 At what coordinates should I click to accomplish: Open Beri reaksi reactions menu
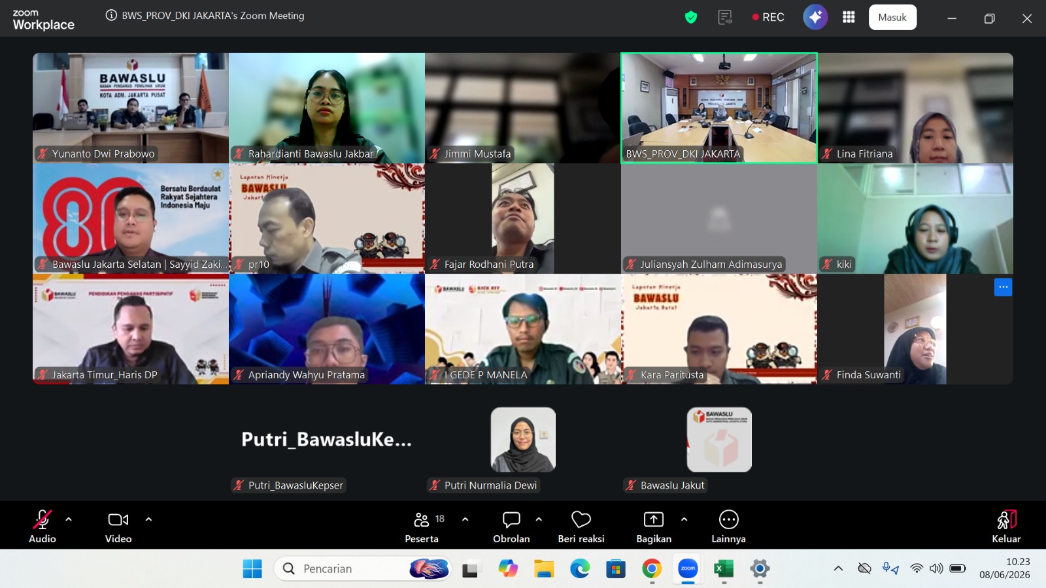pyautogui.click(x=581, y=526)
